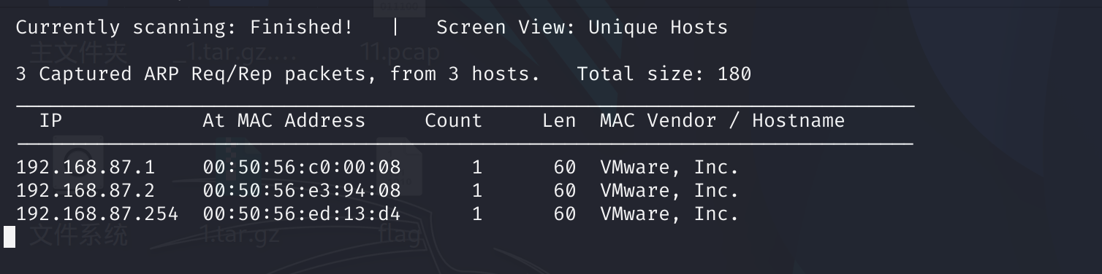The width and height of the screenshot is (1102, 274).
Task: Click the 'Count' column header
Action: [x=454, y=121]
